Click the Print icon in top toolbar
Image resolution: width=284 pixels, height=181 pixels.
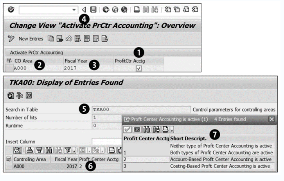coord(136,9)
